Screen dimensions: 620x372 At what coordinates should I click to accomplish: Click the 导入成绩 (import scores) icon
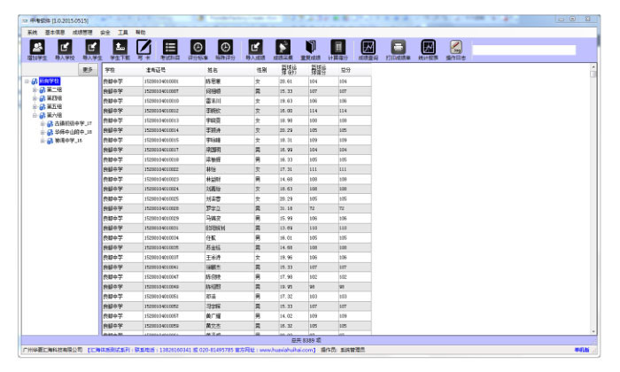click(x=255, y=49)
